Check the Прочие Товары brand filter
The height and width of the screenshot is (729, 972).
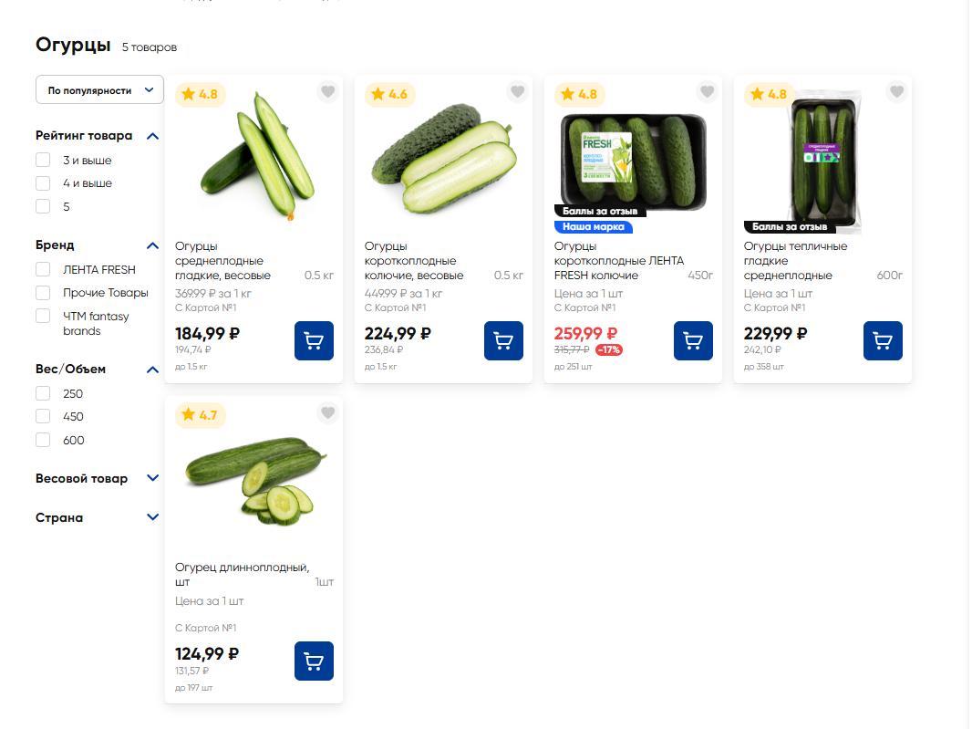point(43,293)
